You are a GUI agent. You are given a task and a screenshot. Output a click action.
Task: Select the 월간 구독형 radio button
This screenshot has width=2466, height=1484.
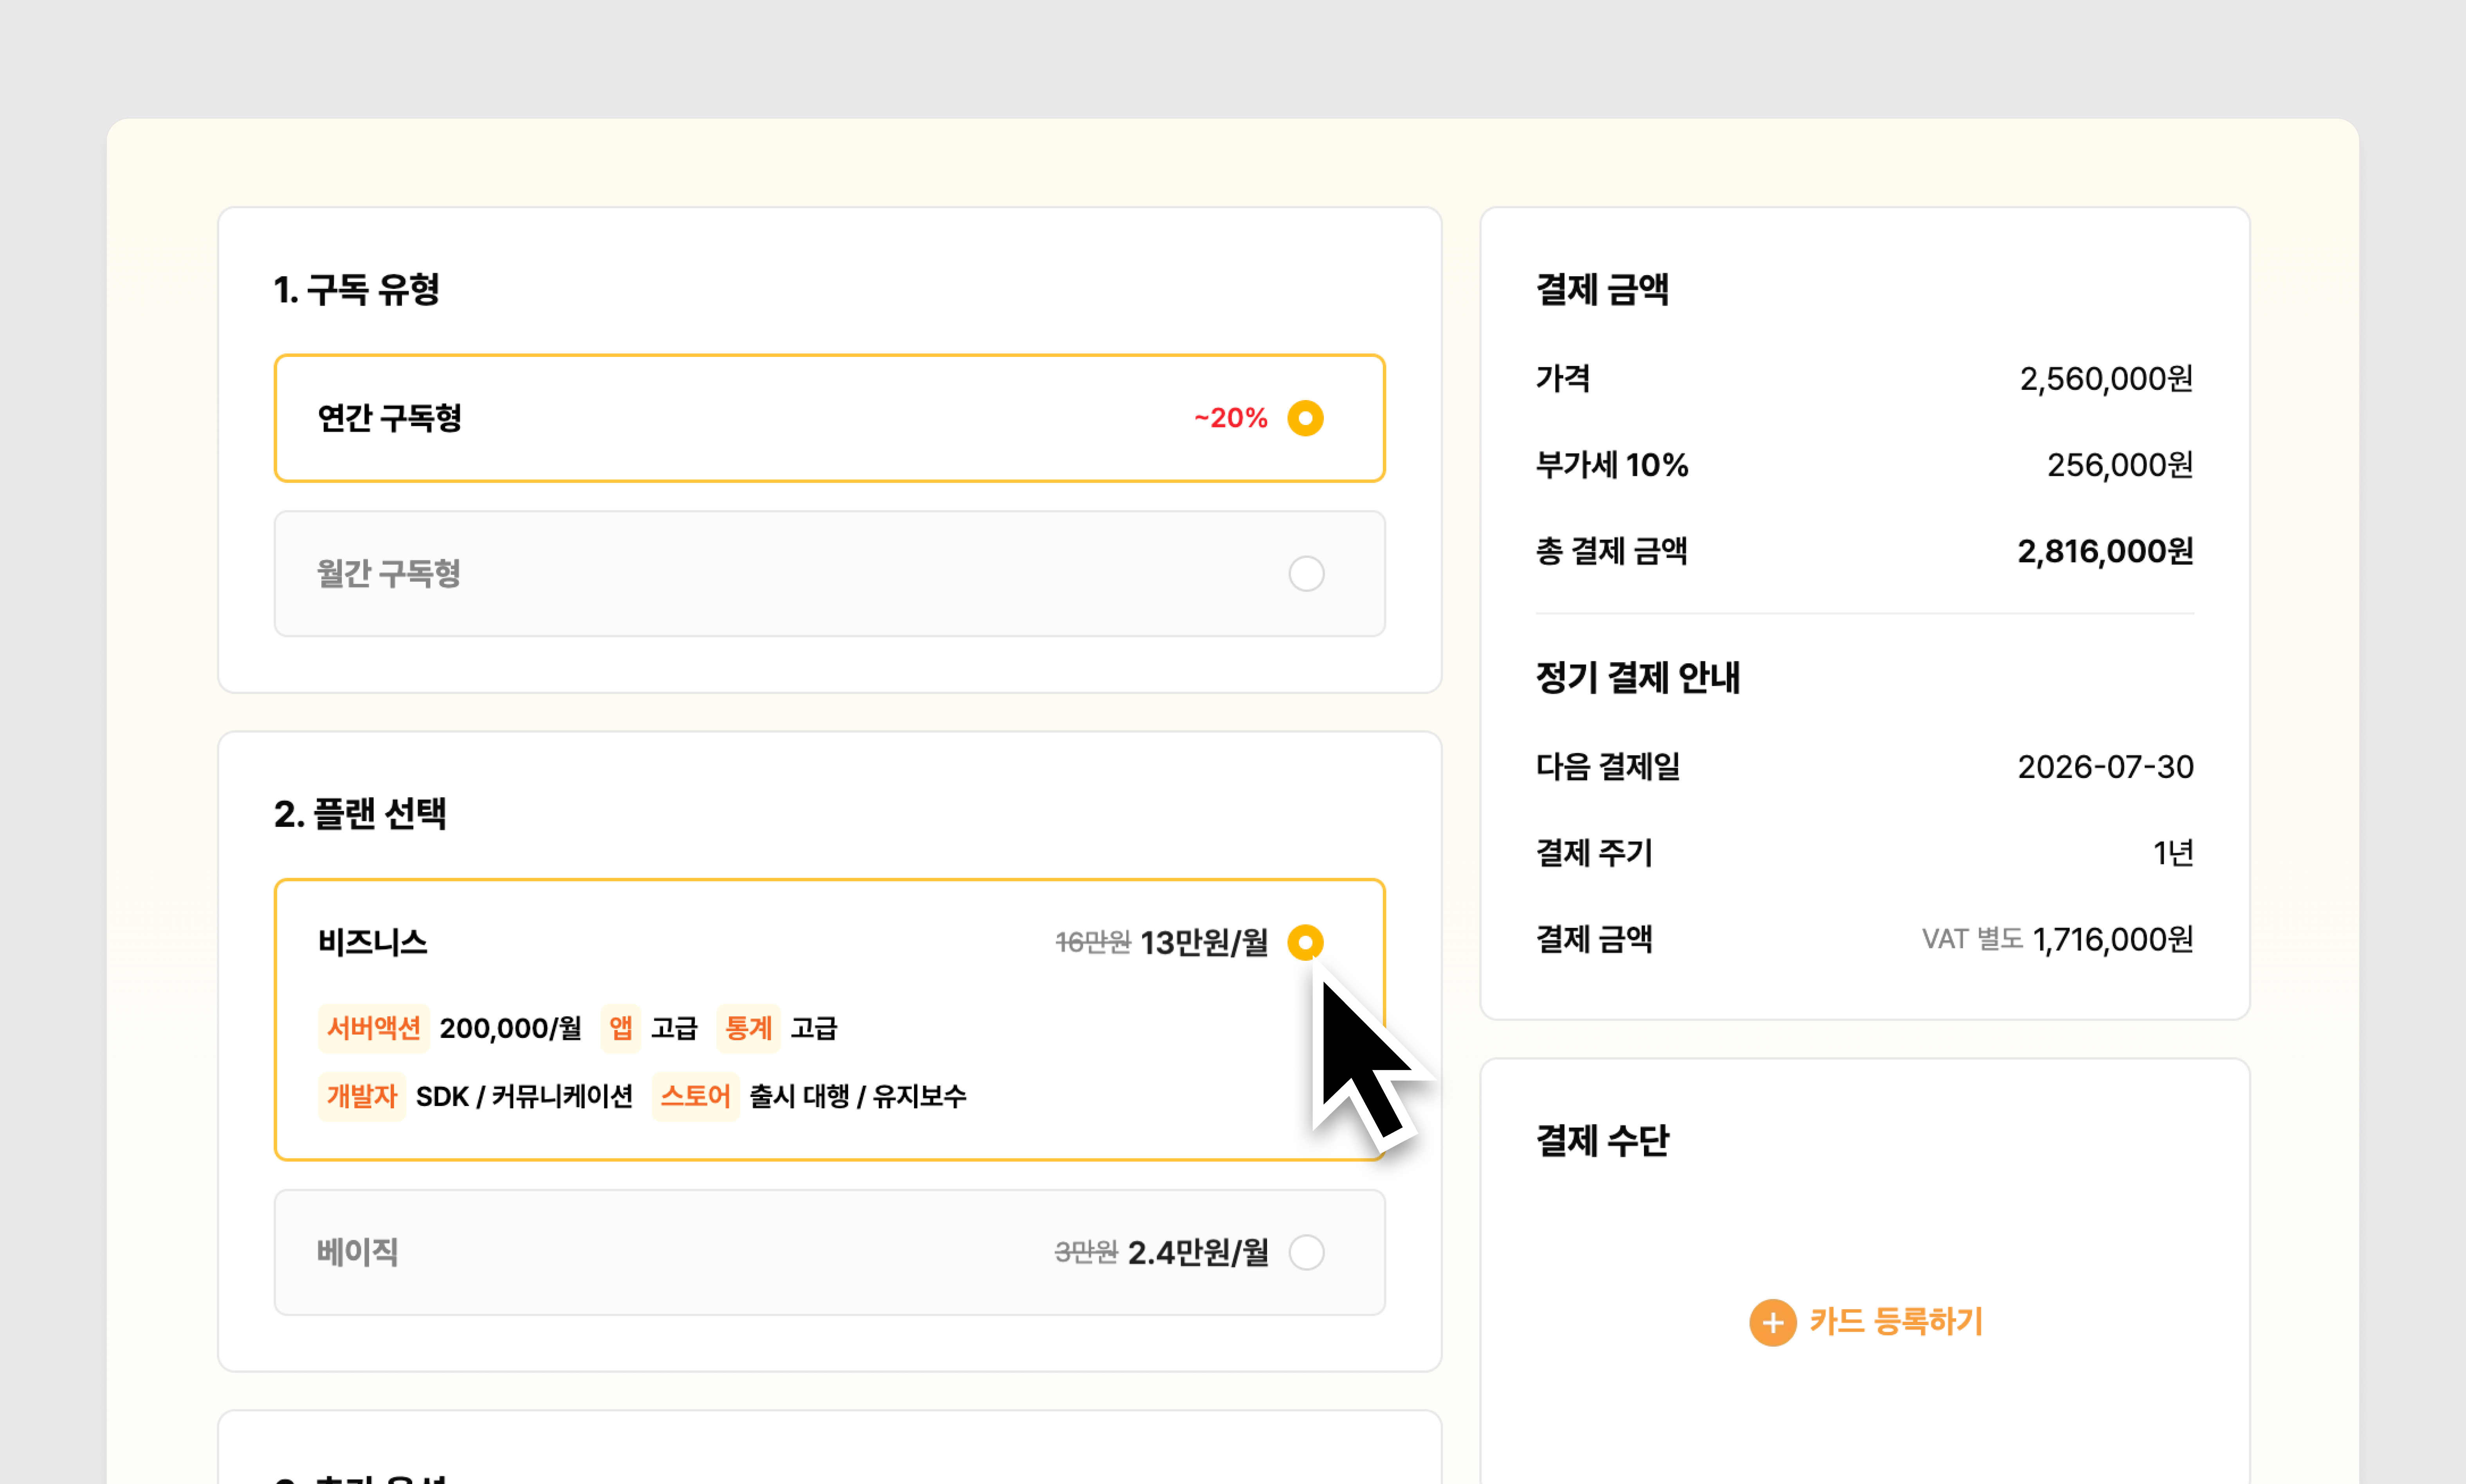(x=1305, y=574)
